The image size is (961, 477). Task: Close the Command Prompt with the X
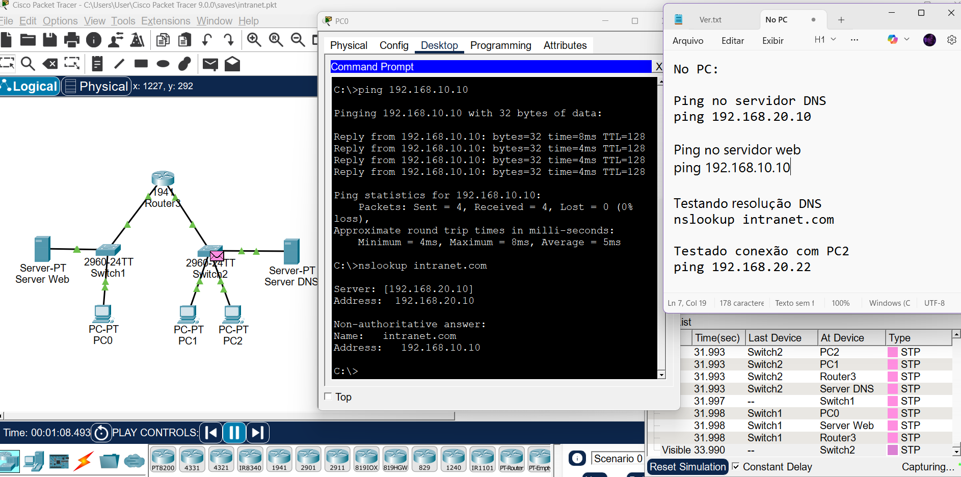pyautogui.click(x=658, y=67)
